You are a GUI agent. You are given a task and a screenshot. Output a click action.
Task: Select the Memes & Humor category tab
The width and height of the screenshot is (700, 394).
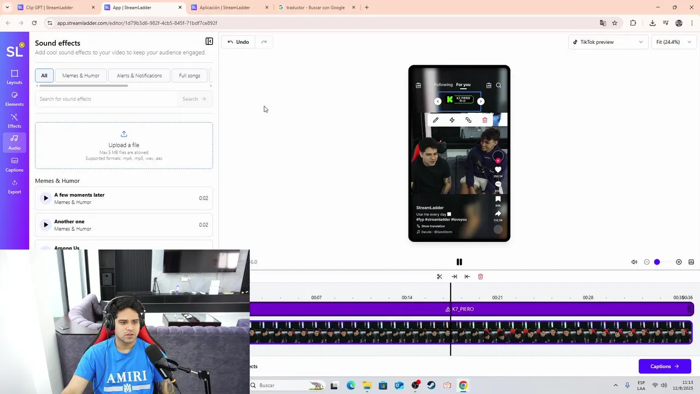coord(81,76)
